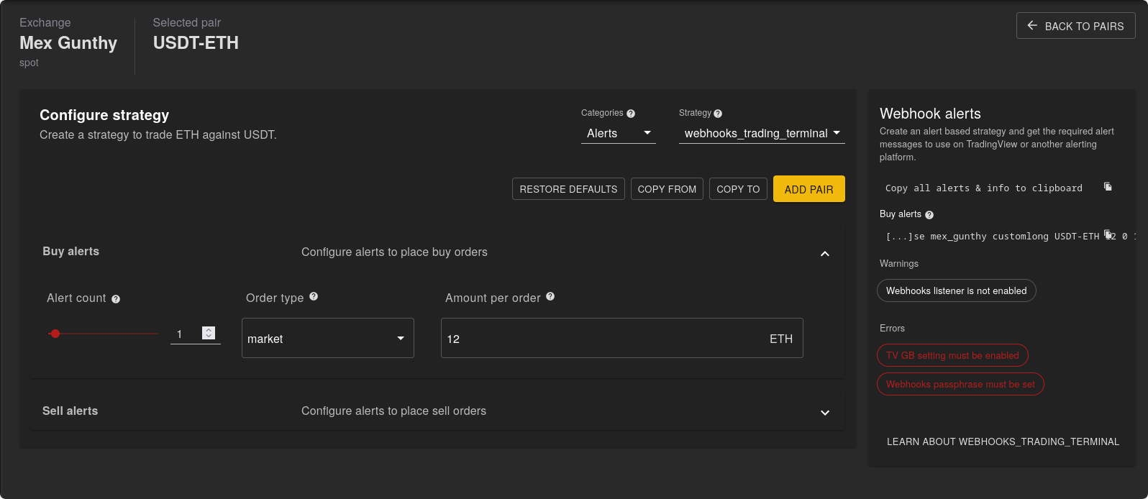Copy the buy alert message icon
The width and height of the screenshot is (1148, 499).
[x=1108, y=234]
